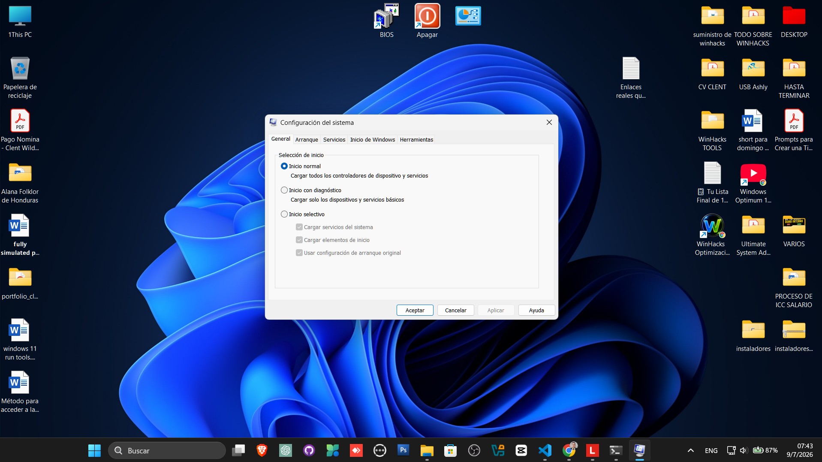Select Método para acceder Word document
This screenshot has height=462, width=822.
pos(20,391)
